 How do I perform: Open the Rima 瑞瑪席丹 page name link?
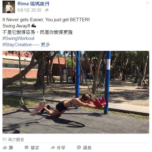tap(33, 4)
